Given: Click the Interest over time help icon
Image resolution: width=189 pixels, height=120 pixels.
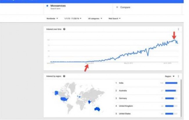Looking at the screenshot, I should (64, 29).
